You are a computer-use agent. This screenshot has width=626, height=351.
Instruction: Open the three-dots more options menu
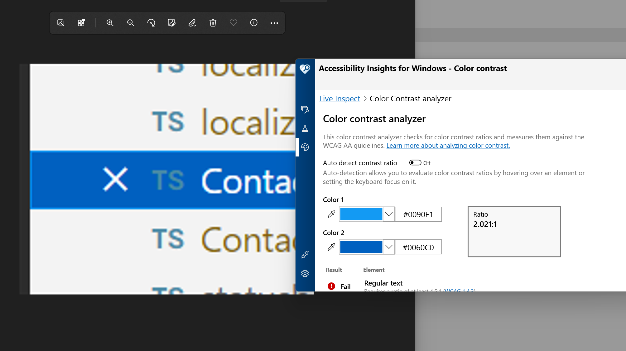[274, 23]
